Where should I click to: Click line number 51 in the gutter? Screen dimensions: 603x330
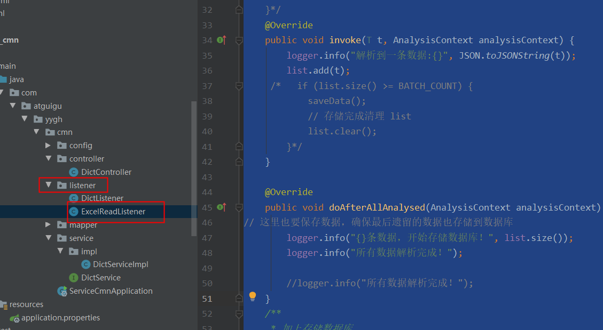tap(207, 299)
